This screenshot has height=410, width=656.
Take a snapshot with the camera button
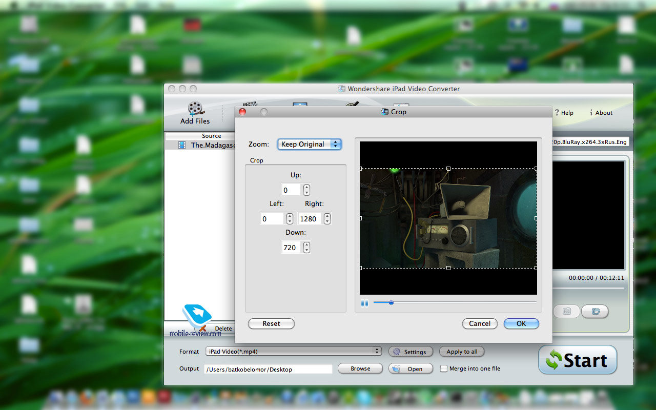pos(567,311)
